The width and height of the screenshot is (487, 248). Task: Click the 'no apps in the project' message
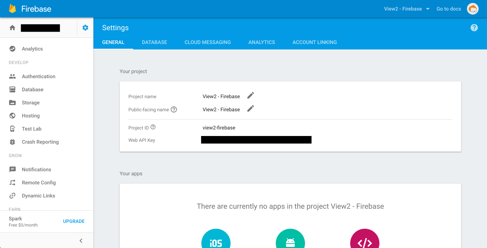point(290,206)
